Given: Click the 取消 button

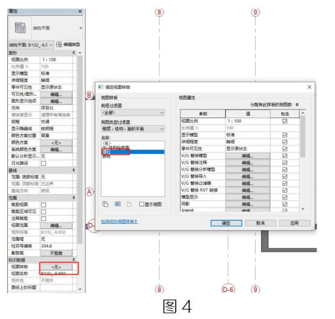Looking at the screenshot, I should pos(261,223).
